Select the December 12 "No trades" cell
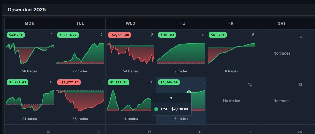 tap(231, 100)
